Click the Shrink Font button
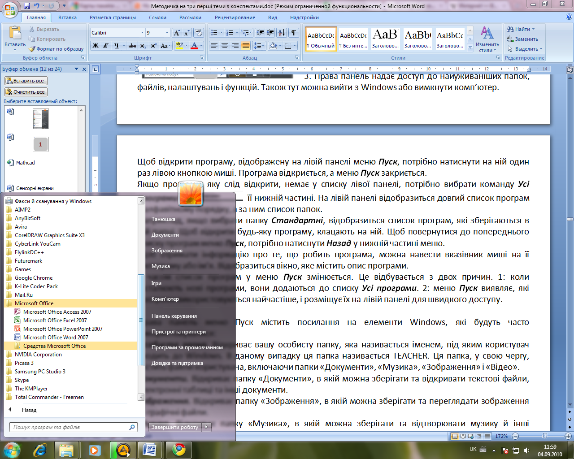 (187, 33)
